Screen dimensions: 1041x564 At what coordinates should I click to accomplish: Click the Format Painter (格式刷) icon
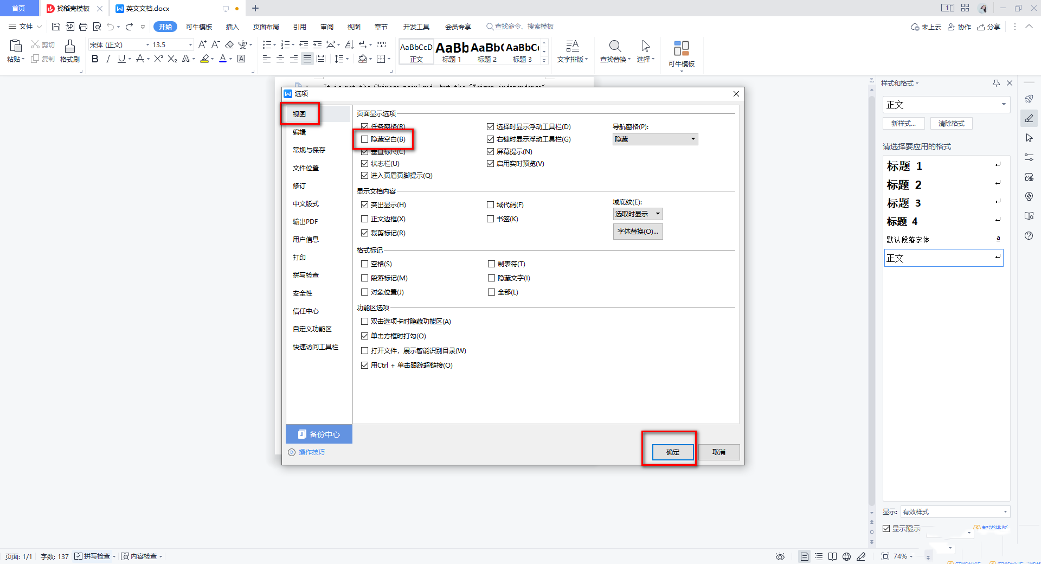pos(69,51)
